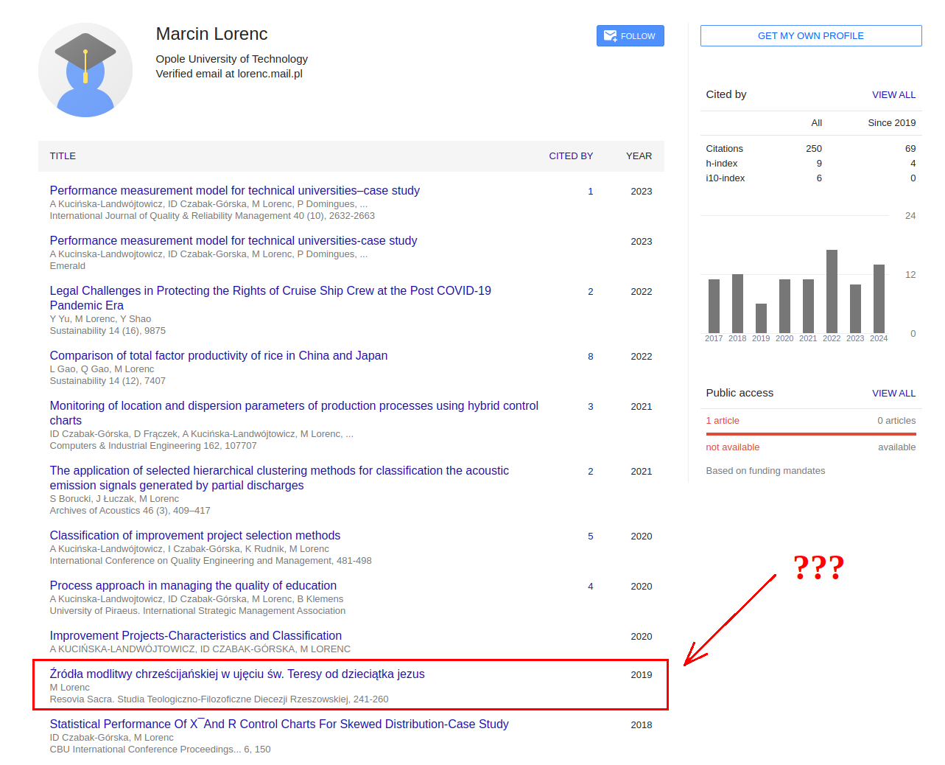Open Improvement Projects-Characteristics and Classification article

click(195, 636)
